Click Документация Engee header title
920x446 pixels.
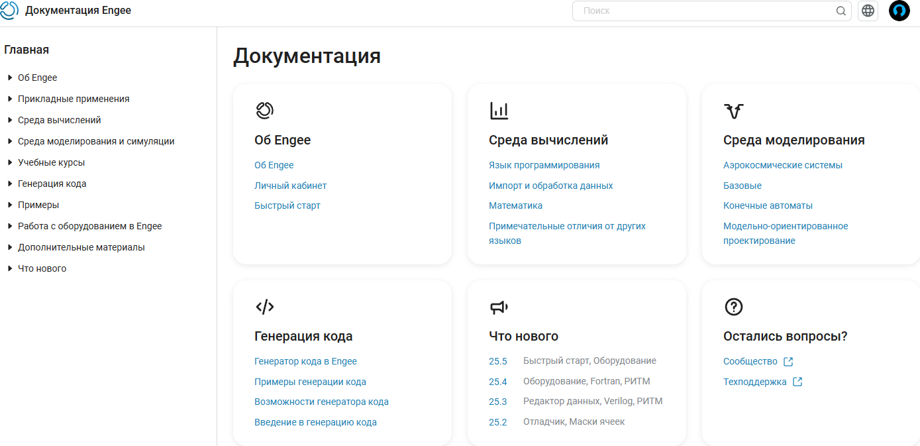pos(78,11)
